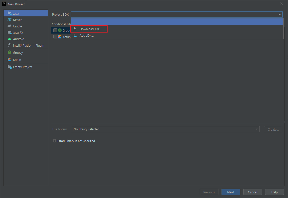Select Kotlin in the left sidebar

point(26,60)
